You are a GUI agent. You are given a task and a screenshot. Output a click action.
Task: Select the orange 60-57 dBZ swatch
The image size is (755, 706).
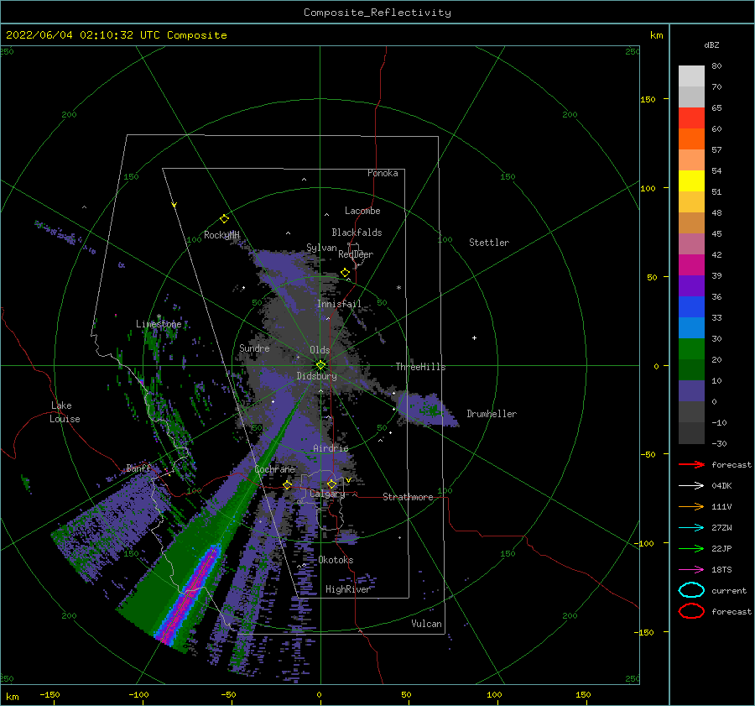point(691,139)
